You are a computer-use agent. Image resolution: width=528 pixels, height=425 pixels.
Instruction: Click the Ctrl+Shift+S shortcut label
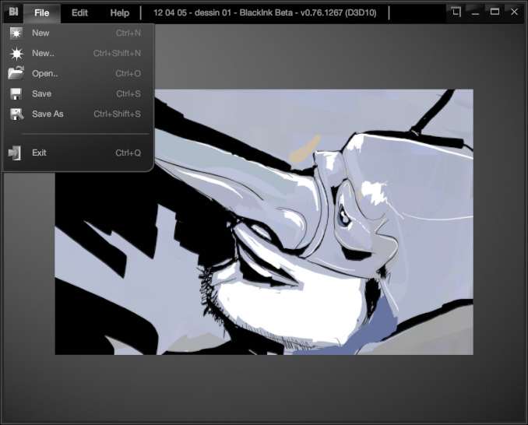coord(117,114)
